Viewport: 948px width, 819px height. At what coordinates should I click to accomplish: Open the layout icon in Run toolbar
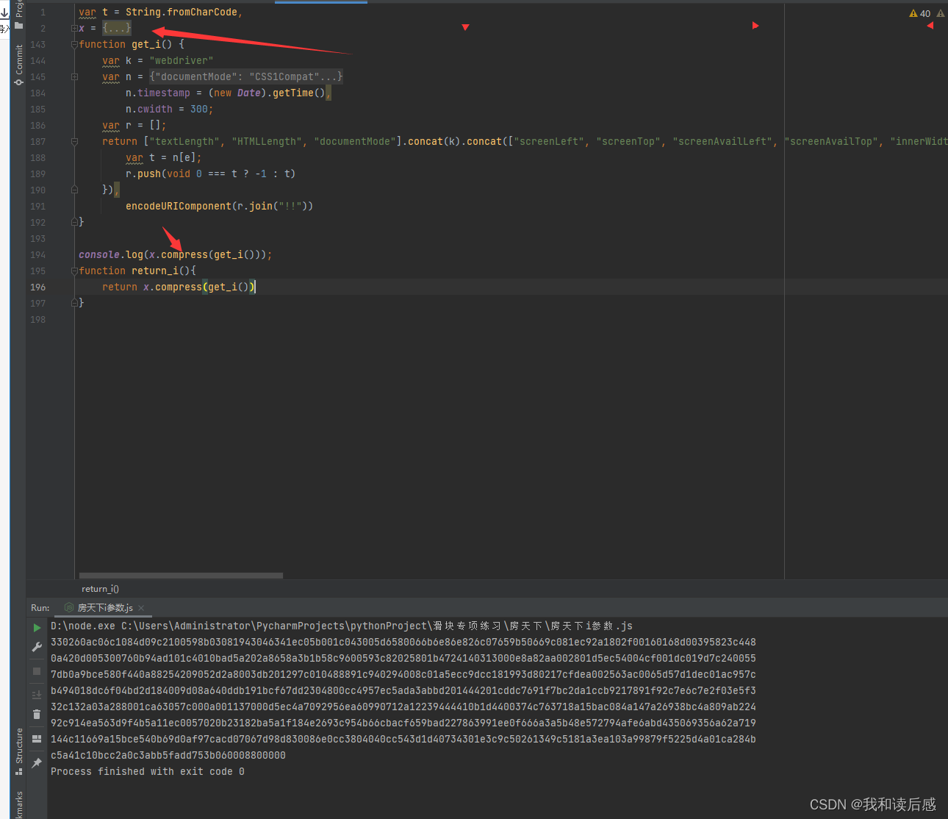tap(37, 739)
